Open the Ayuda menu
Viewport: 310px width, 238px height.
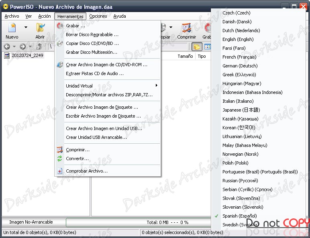pos(120,16)
